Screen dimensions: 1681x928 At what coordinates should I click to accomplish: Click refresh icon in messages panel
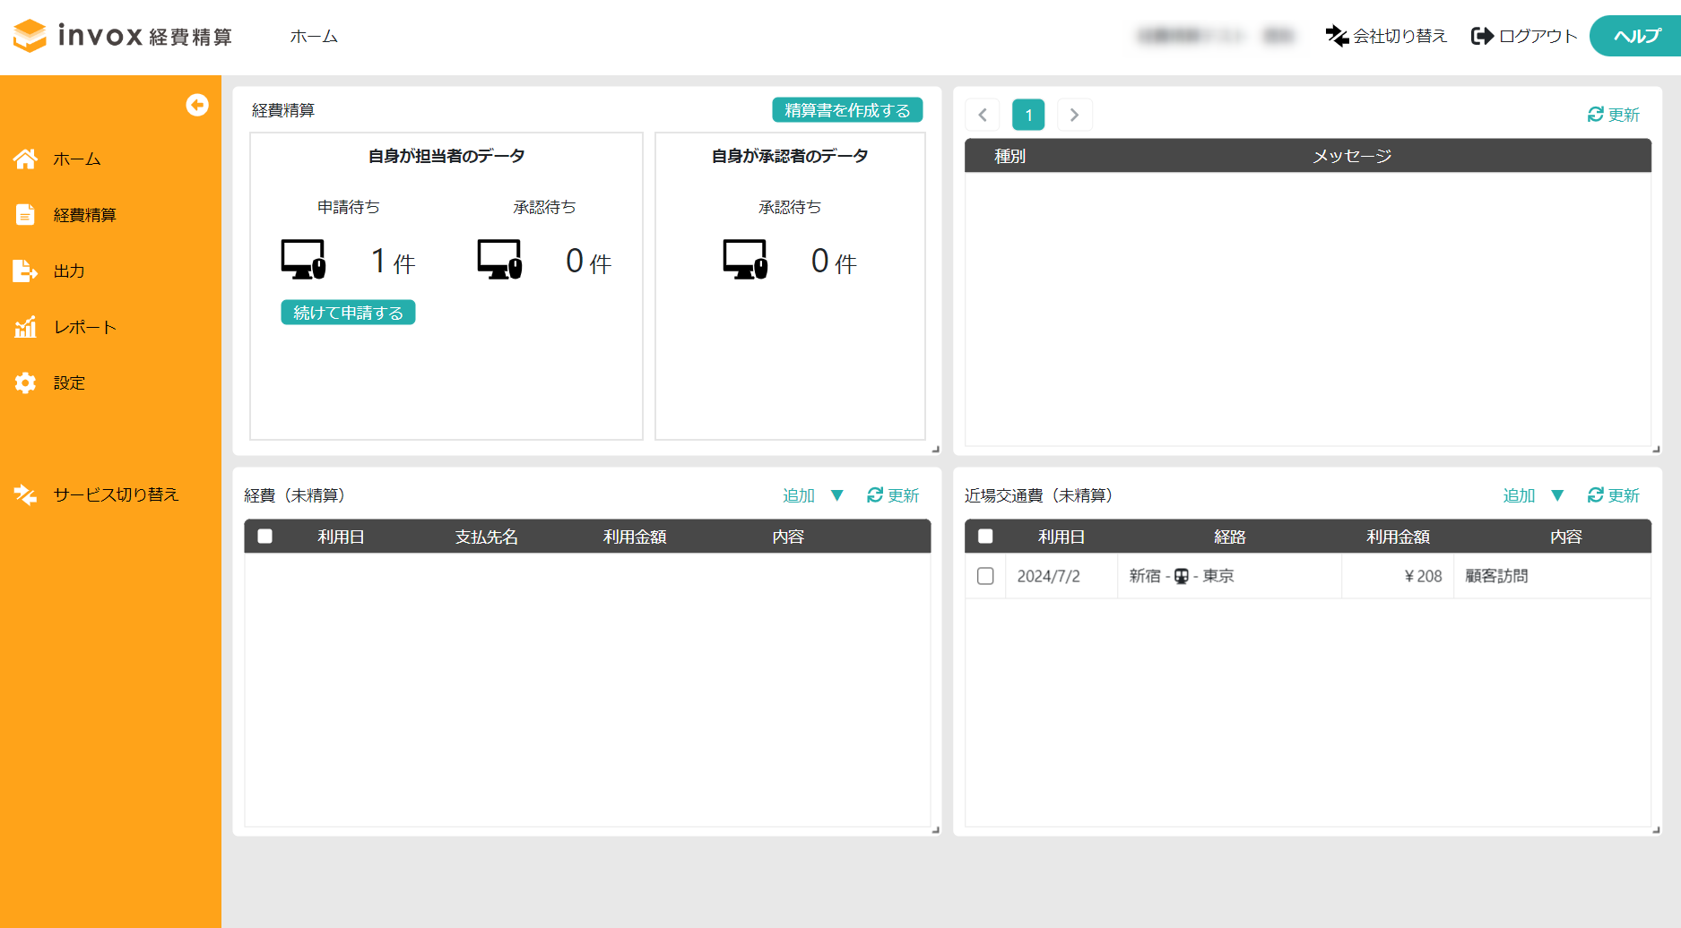tap(1596, 114)
